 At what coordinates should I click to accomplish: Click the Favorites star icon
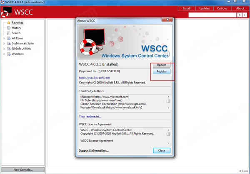click(9, 22)
